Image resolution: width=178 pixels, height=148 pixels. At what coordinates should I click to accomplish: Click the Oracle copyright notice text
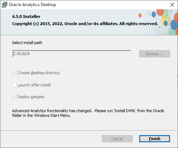pyautogui.click(x=85, y=24)
